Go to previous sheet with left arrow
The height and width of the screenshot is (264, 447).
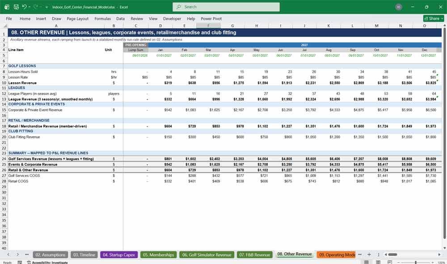pos(8,255)
